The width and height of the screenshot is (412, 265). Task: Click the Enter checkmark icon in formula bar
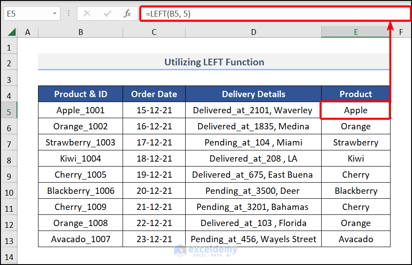107,13
